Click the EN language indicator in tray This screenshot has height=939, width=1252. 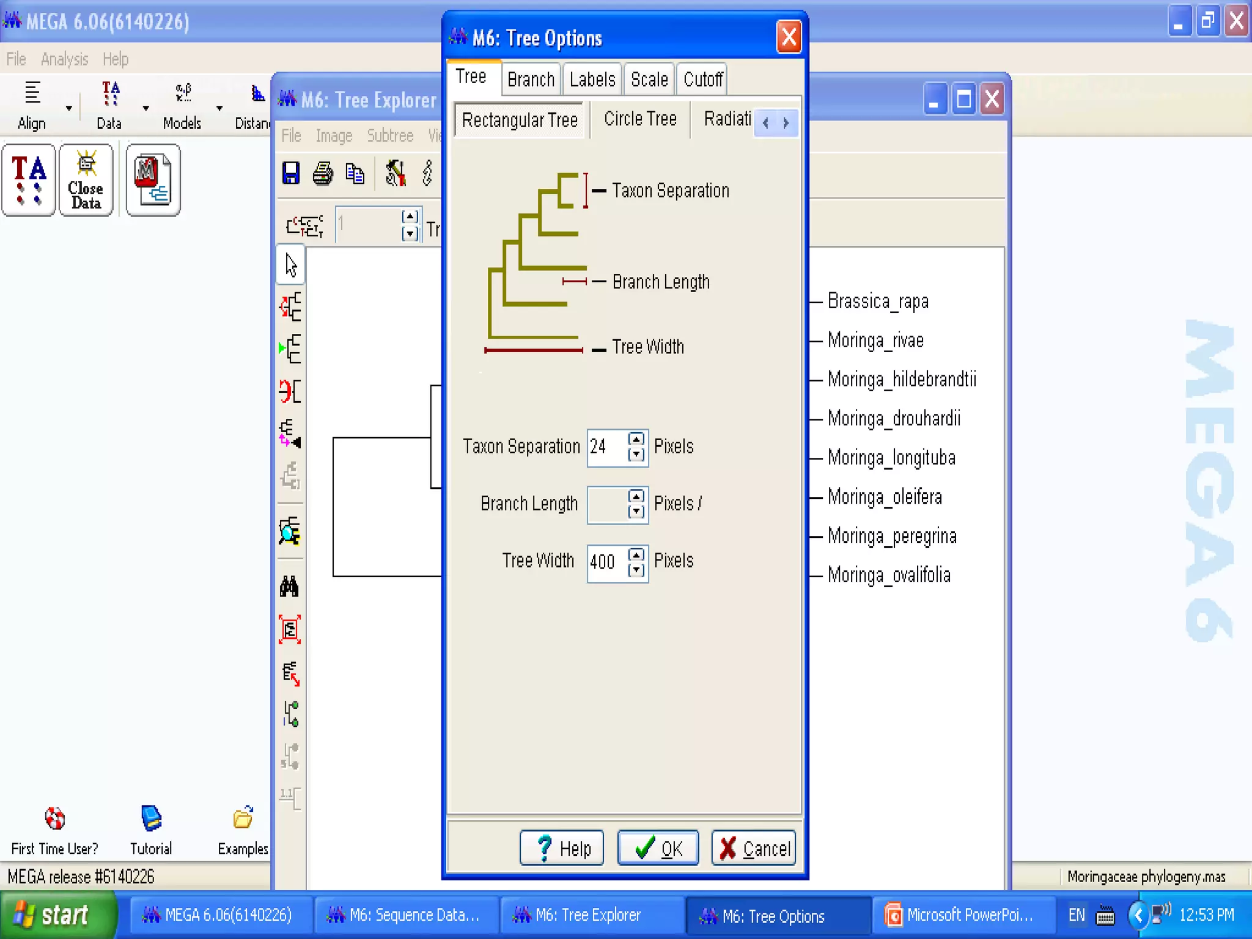pyautogui.click(x=1077, y=915)
